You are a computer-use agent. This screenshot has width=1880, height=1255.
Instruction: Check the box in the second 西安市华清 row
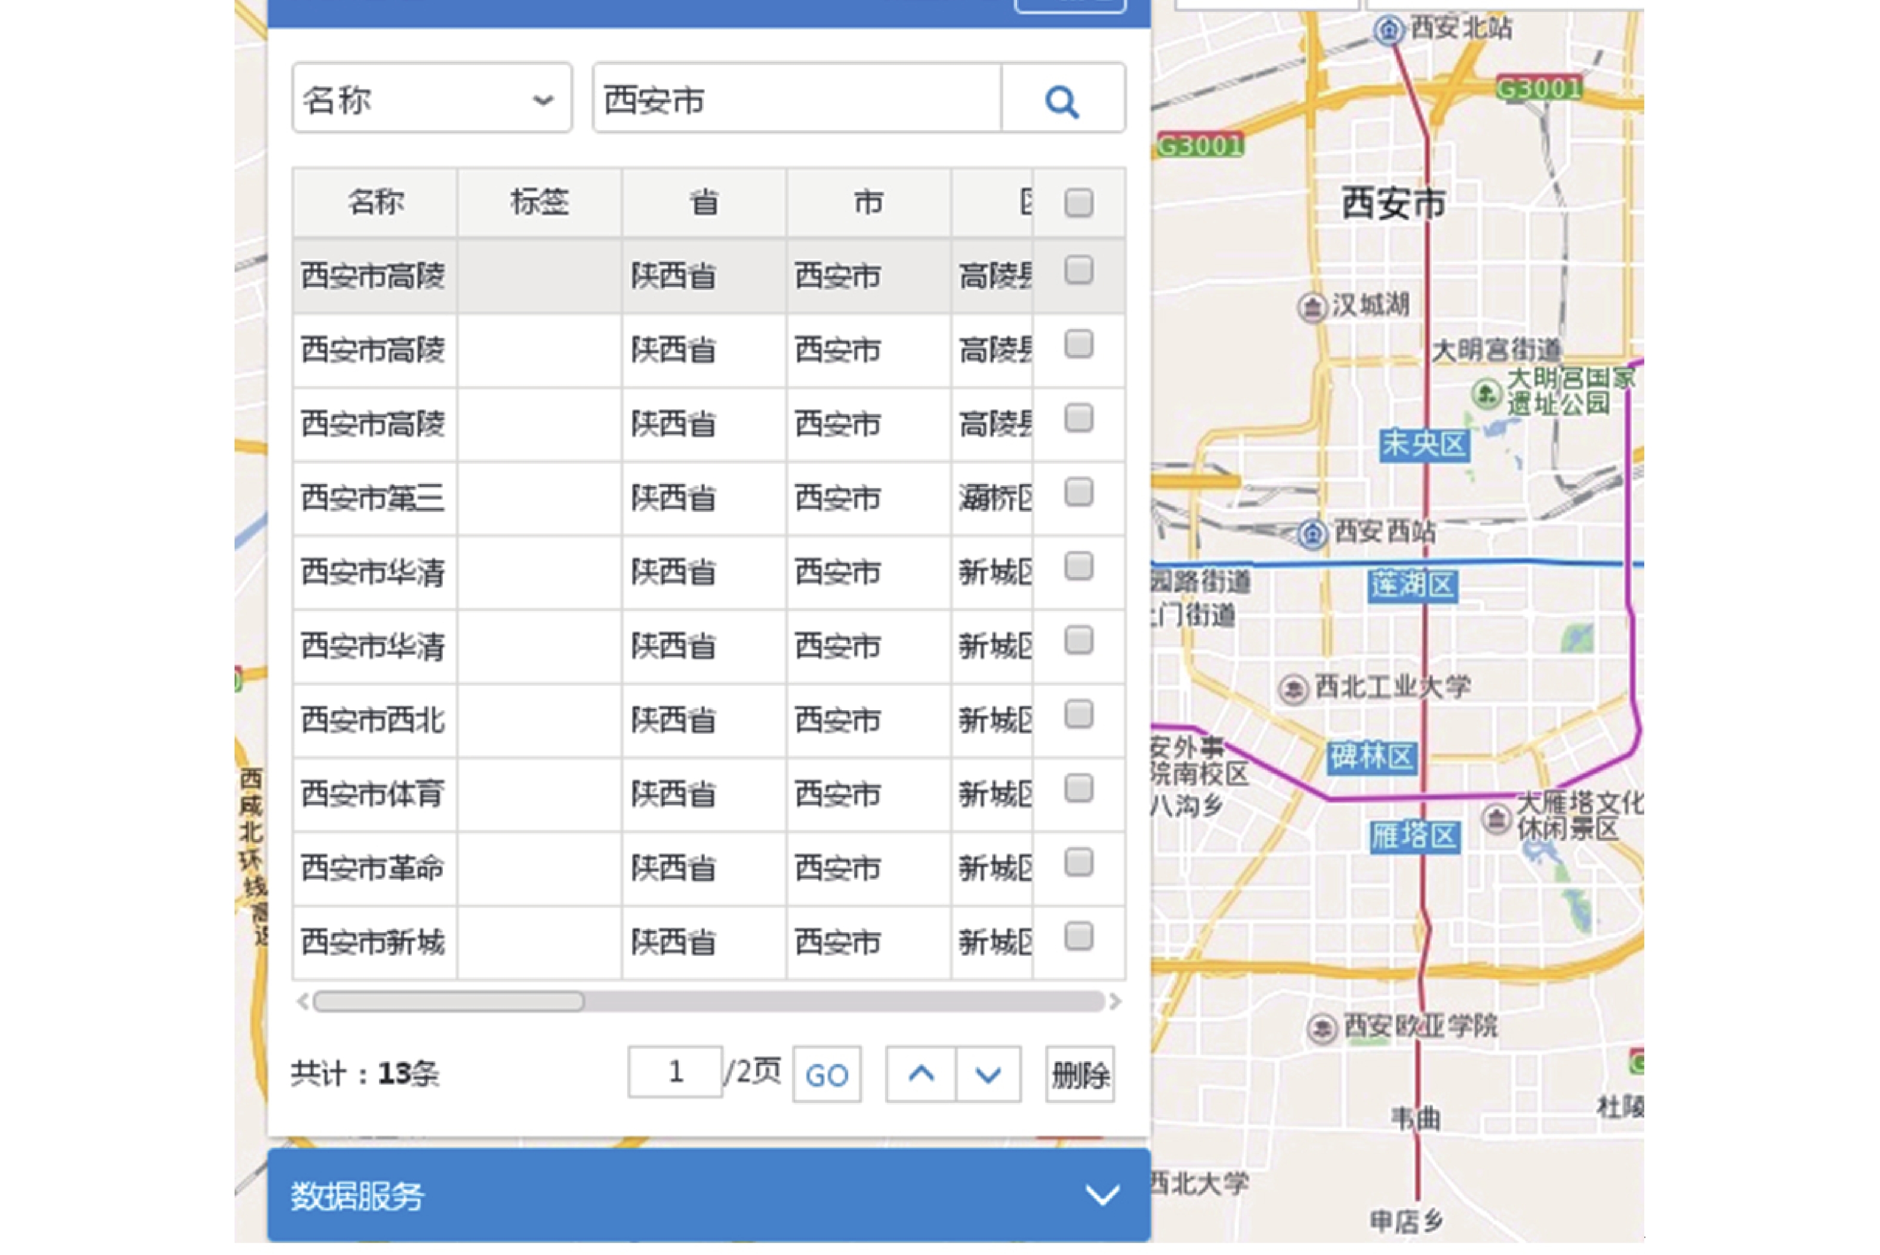1079,640
